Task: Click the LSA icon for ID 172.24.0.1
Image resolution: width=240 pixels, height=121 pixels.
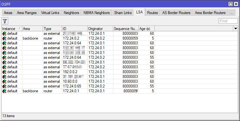Action: [x=4, y=91]
